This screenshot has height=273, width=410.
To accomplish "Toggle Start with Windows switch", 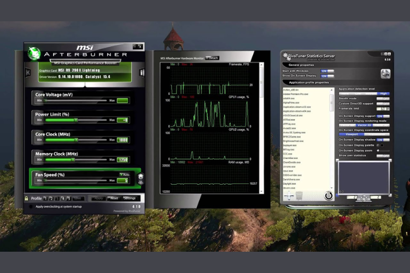I will click(327, 71).
